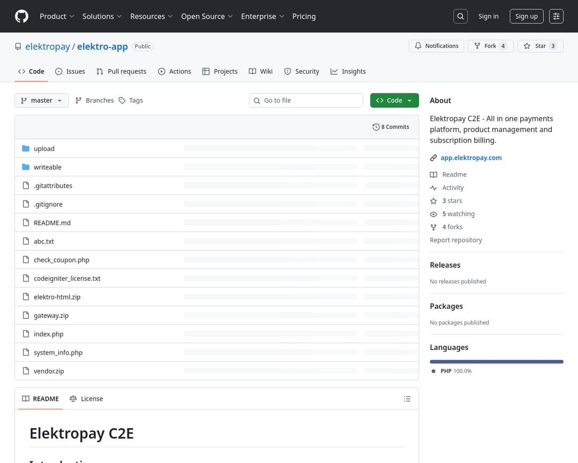Open the Insights tab
The width and height of the screenshot is (578, 463).
point(348,71)
